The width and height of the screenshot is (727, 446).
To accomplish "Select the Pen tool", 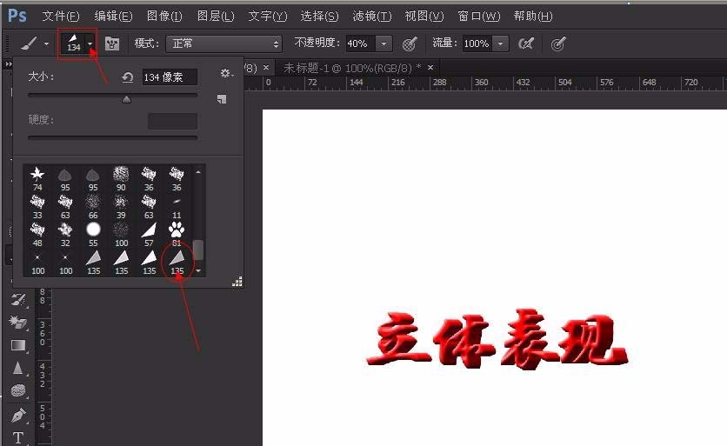I will click(18, 415).
